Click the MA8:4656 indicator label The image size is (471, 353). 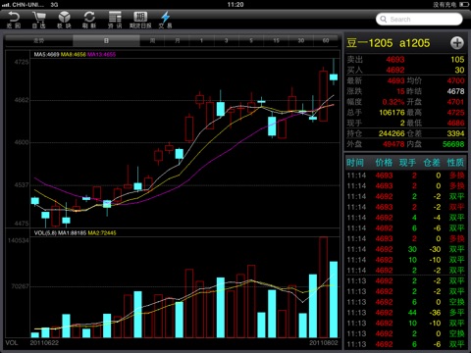[74, 54]
